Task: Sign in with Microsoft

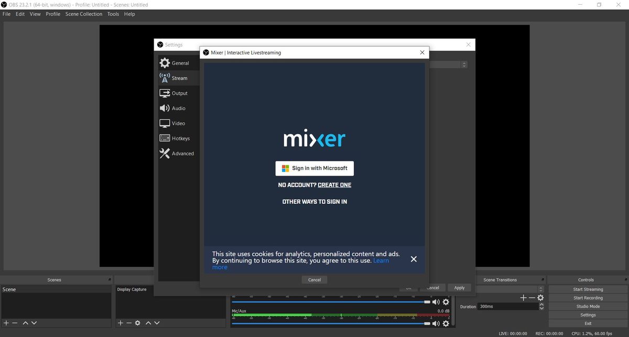Action: 314,168
